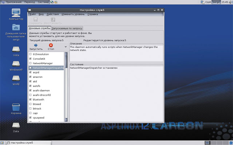Enable the btseed checkbox
This screenshot has width=233, height=145.
pos(30,104)
